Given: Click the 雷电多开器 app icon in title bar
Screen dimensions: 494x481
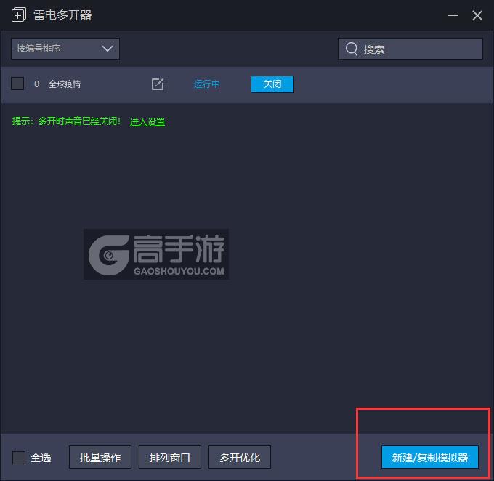Looking at the screenshot, I should 19,15.
